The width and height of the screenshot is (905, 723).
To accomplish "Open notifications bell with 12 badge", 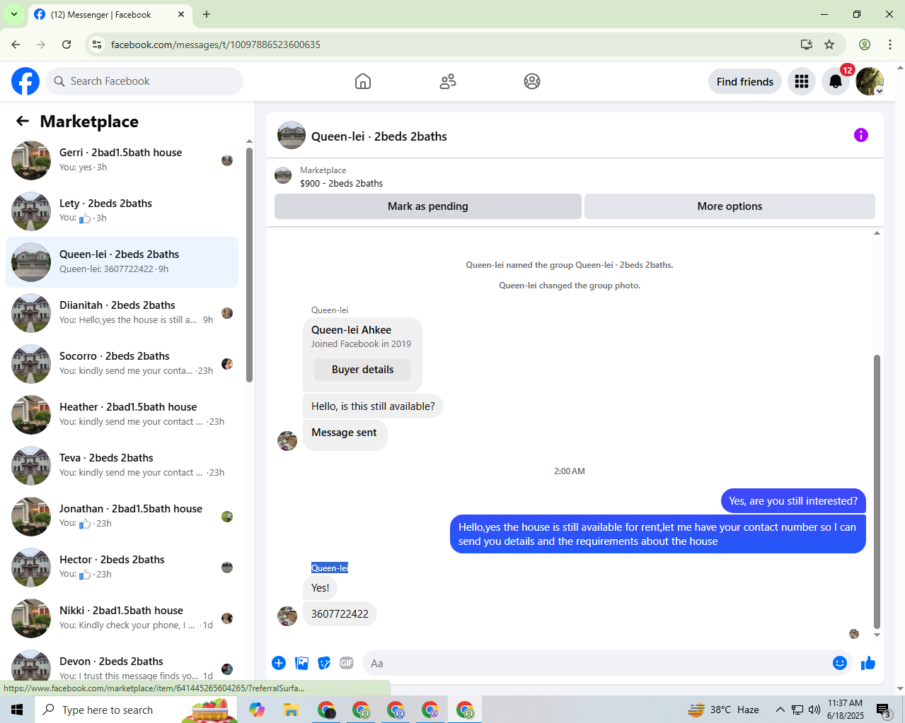I will [x=836, y=81].
